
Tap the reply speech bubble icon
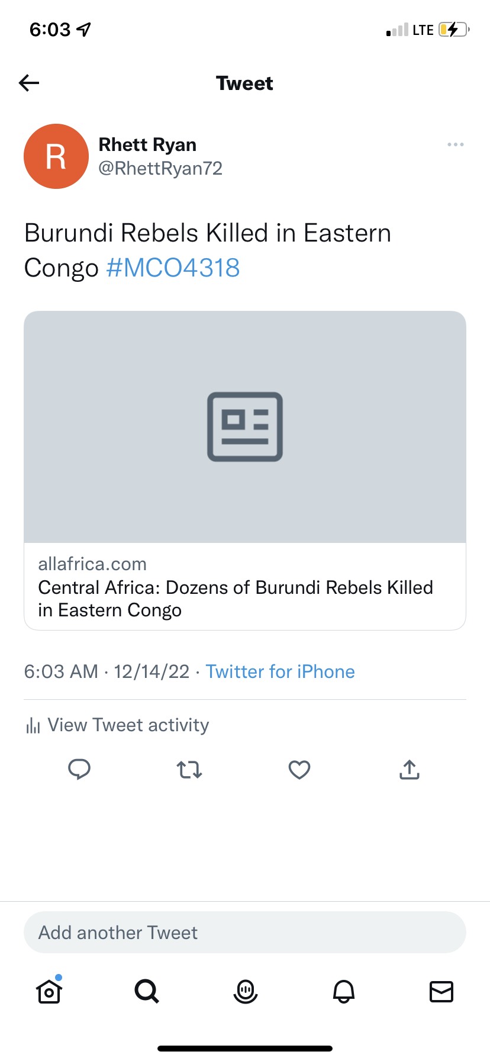click(x=79, y=769)
